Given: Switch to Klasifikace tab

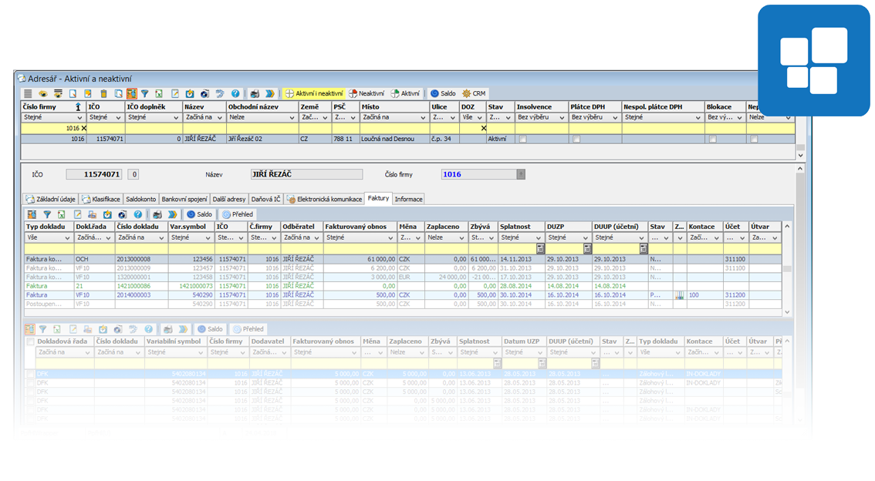Looking at the screenshot, I should click(x=101, y=199).
